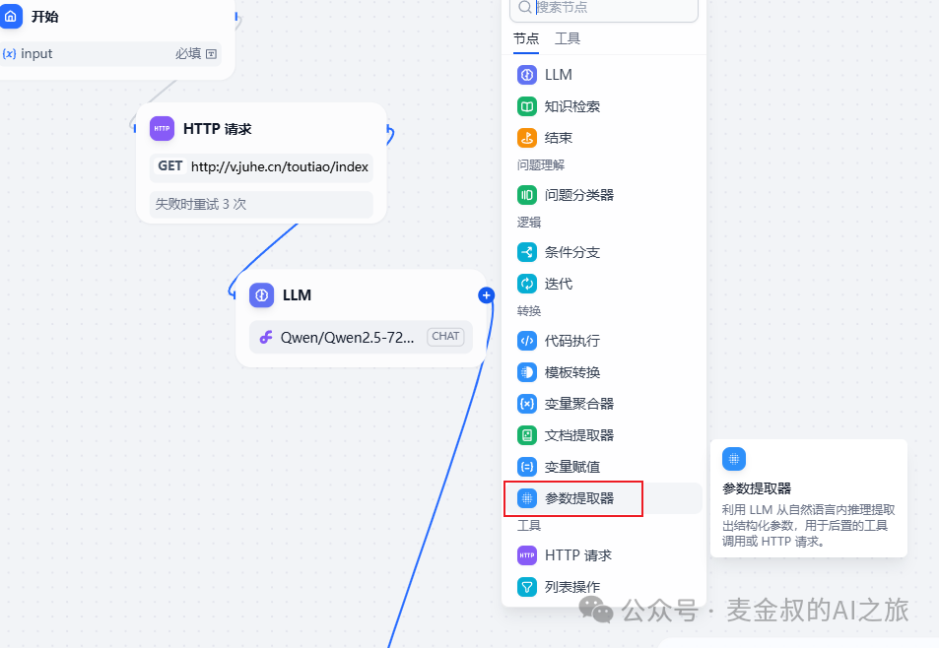Image resolution: width=939 pixels, height=648 pixels.
Task: Open the GET URL field in HTTP node
Action: click(261, 167)
